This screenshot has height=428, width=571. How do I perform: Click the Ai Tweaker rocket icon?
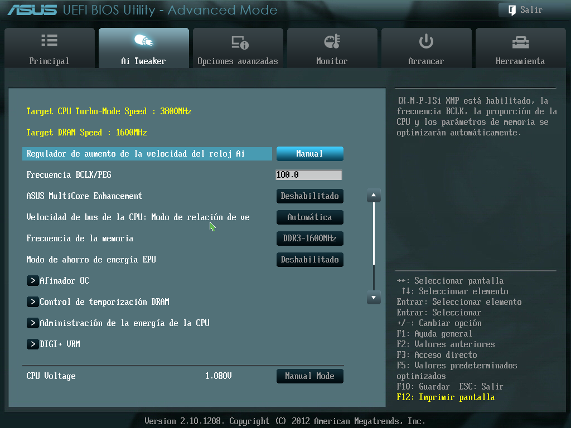click(143, 40)
